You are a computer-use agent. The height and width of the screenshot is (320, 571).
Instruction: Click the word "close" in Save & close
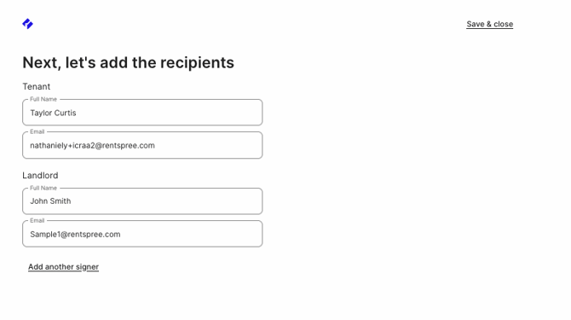point(504,24)
